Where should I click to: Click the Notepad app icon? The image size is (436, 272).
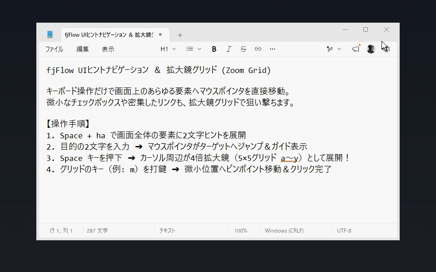pyautogui.click(x=50, y=34)
